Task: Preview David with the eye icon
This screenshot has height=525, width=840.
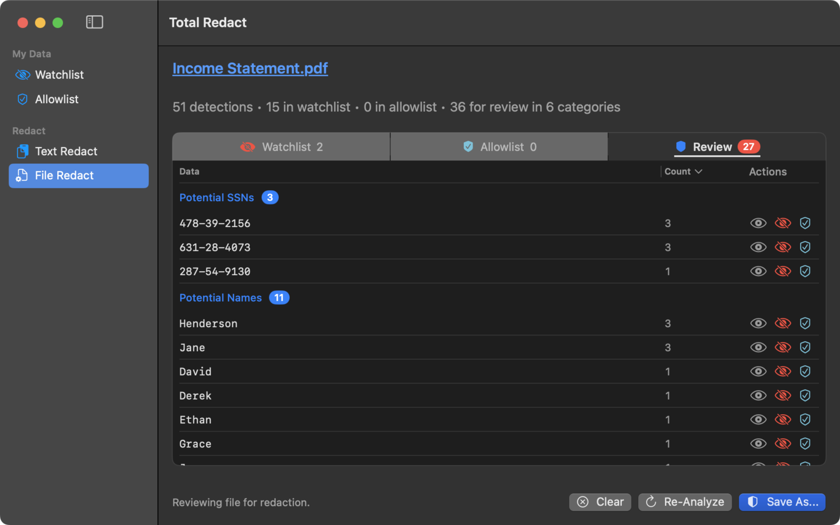Action: click(x=758, y=372)
